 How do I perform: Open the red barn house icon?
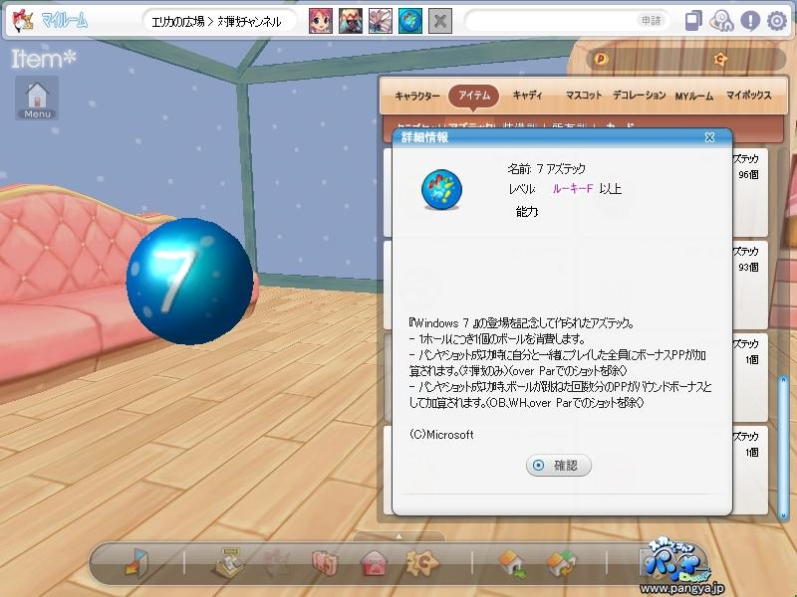click(x=375, y=563)
